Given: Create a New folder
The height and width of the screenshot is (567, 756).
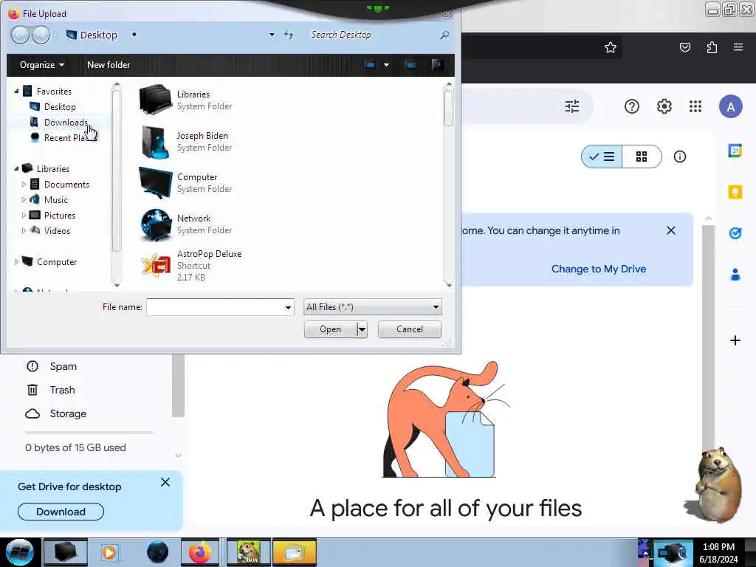Looking at the screenshot, I should click(109, 65).
